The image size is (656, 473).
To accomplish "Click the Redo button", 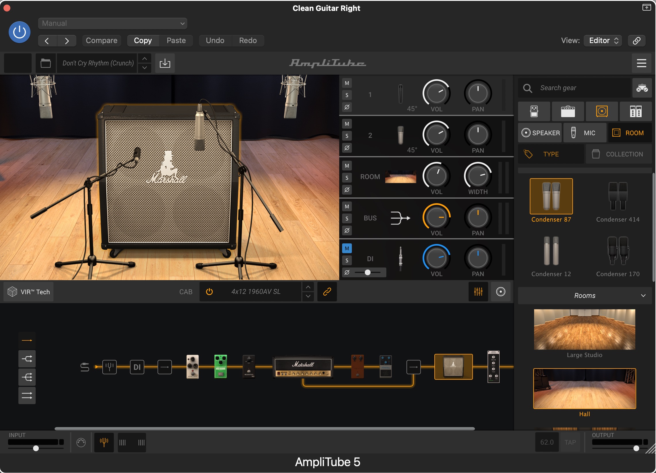I will point(248,41).
